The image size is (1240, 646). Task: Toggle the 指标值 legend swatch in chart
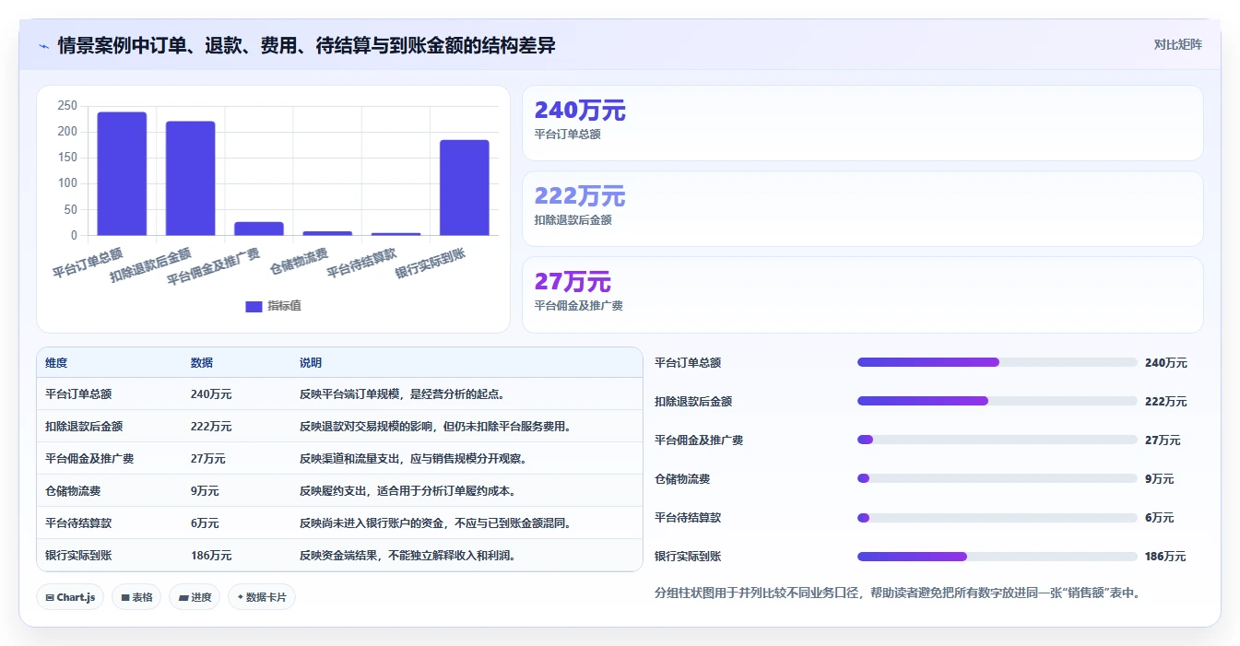254,306
